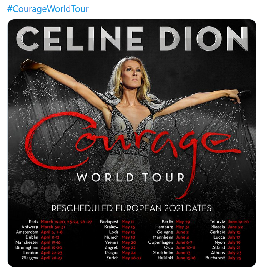Screen dimensions: 263x272
Task: Open the #CourageWorldTour hashtag link
Action: (x=48, y=8)
